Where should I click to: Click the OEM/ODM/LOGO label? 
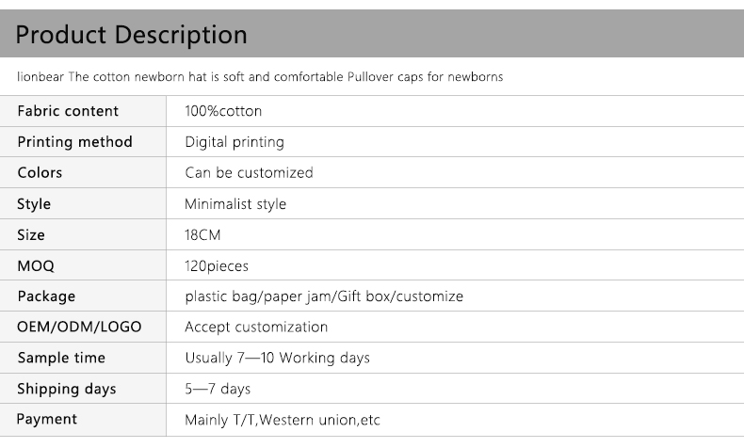tap(79, 328)
